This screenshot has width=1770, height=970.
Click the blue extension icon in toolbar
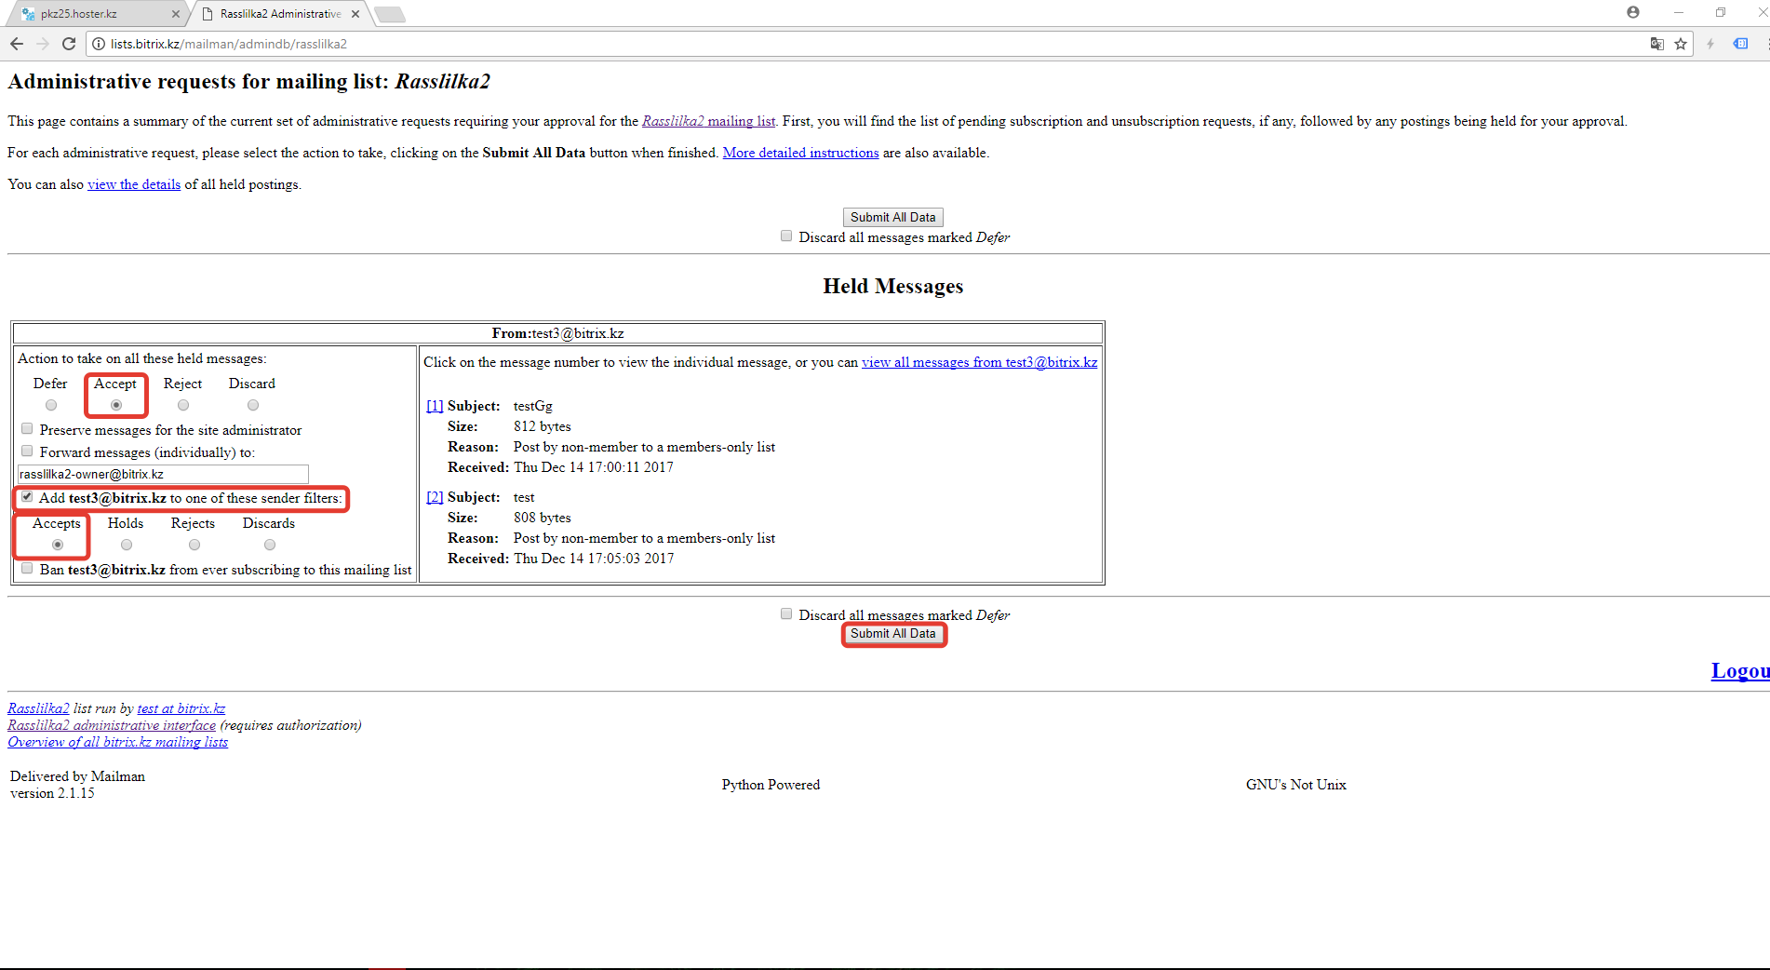pos(1740,44)
